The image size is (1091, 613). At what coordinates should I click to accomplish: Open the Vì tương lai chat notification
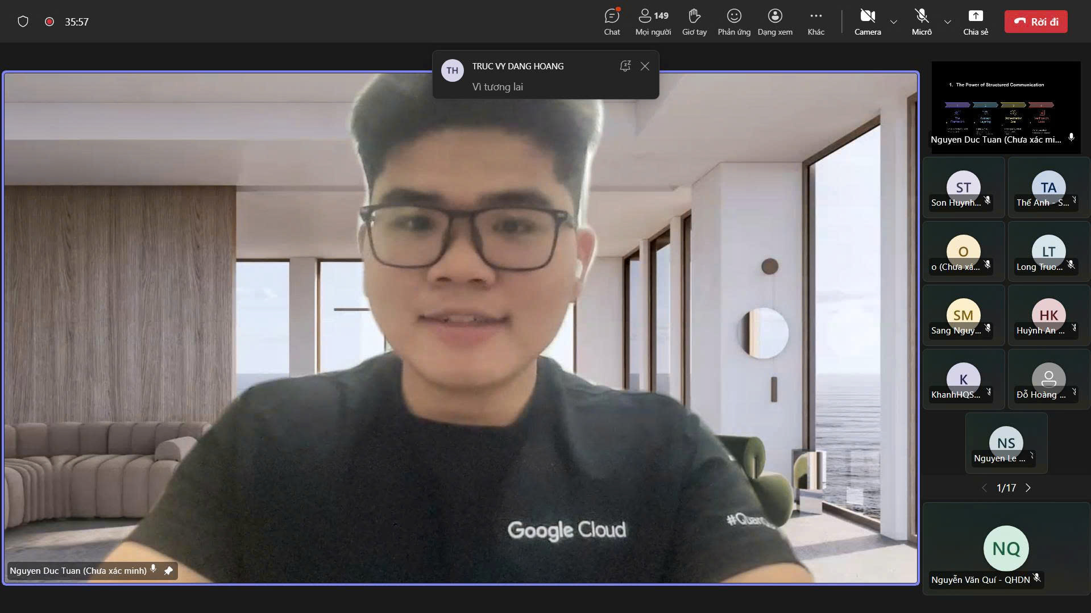coord(497,87)
